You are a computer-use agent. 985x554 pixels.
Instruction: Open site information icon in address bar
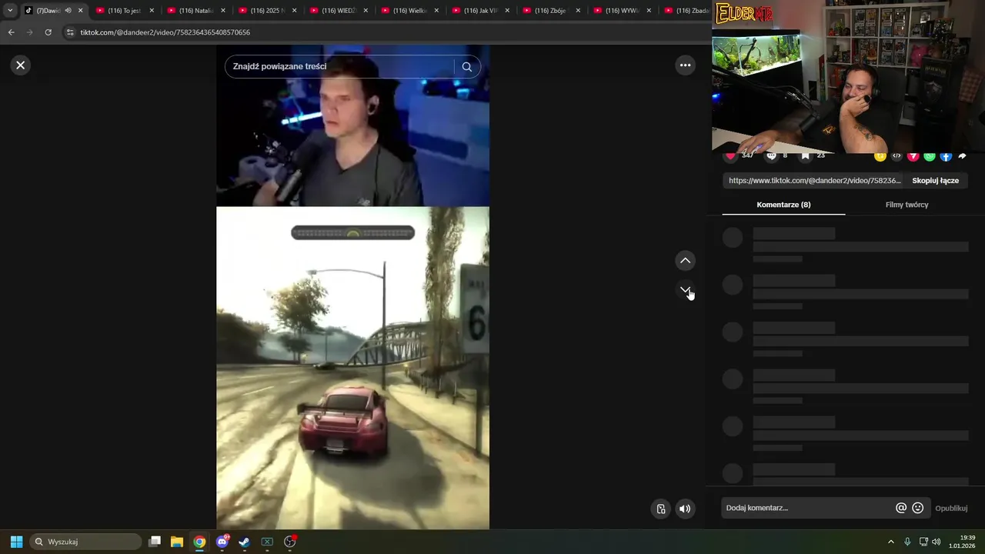point(70,32)
